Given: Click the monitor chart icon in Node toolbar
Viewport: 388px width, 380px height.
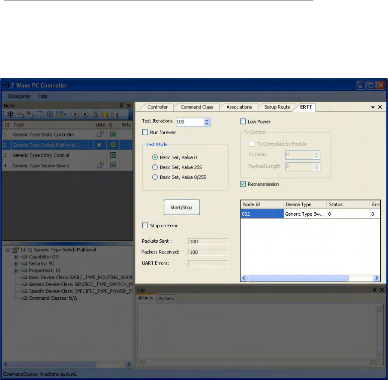Looking at the screenshot, I should click(x=95, y=115).
